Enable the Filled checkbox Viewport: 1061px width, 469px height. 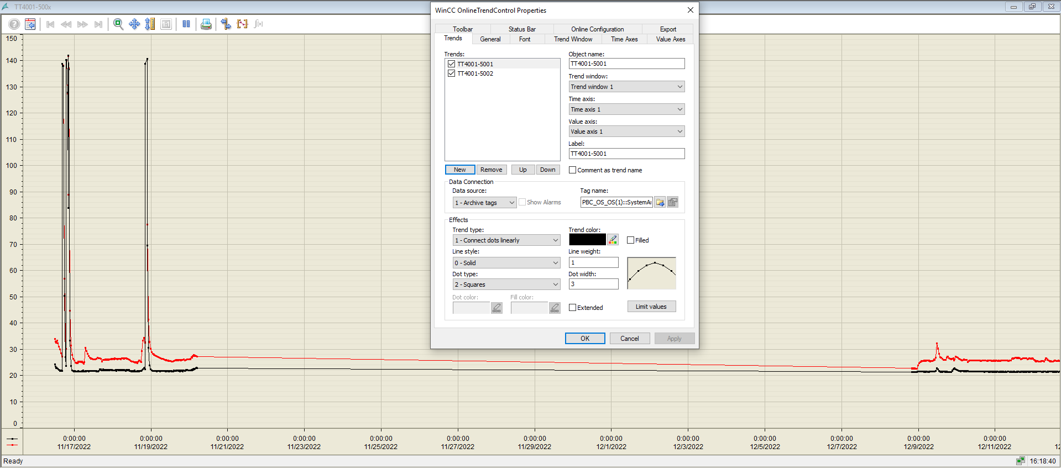click(630, 240)
